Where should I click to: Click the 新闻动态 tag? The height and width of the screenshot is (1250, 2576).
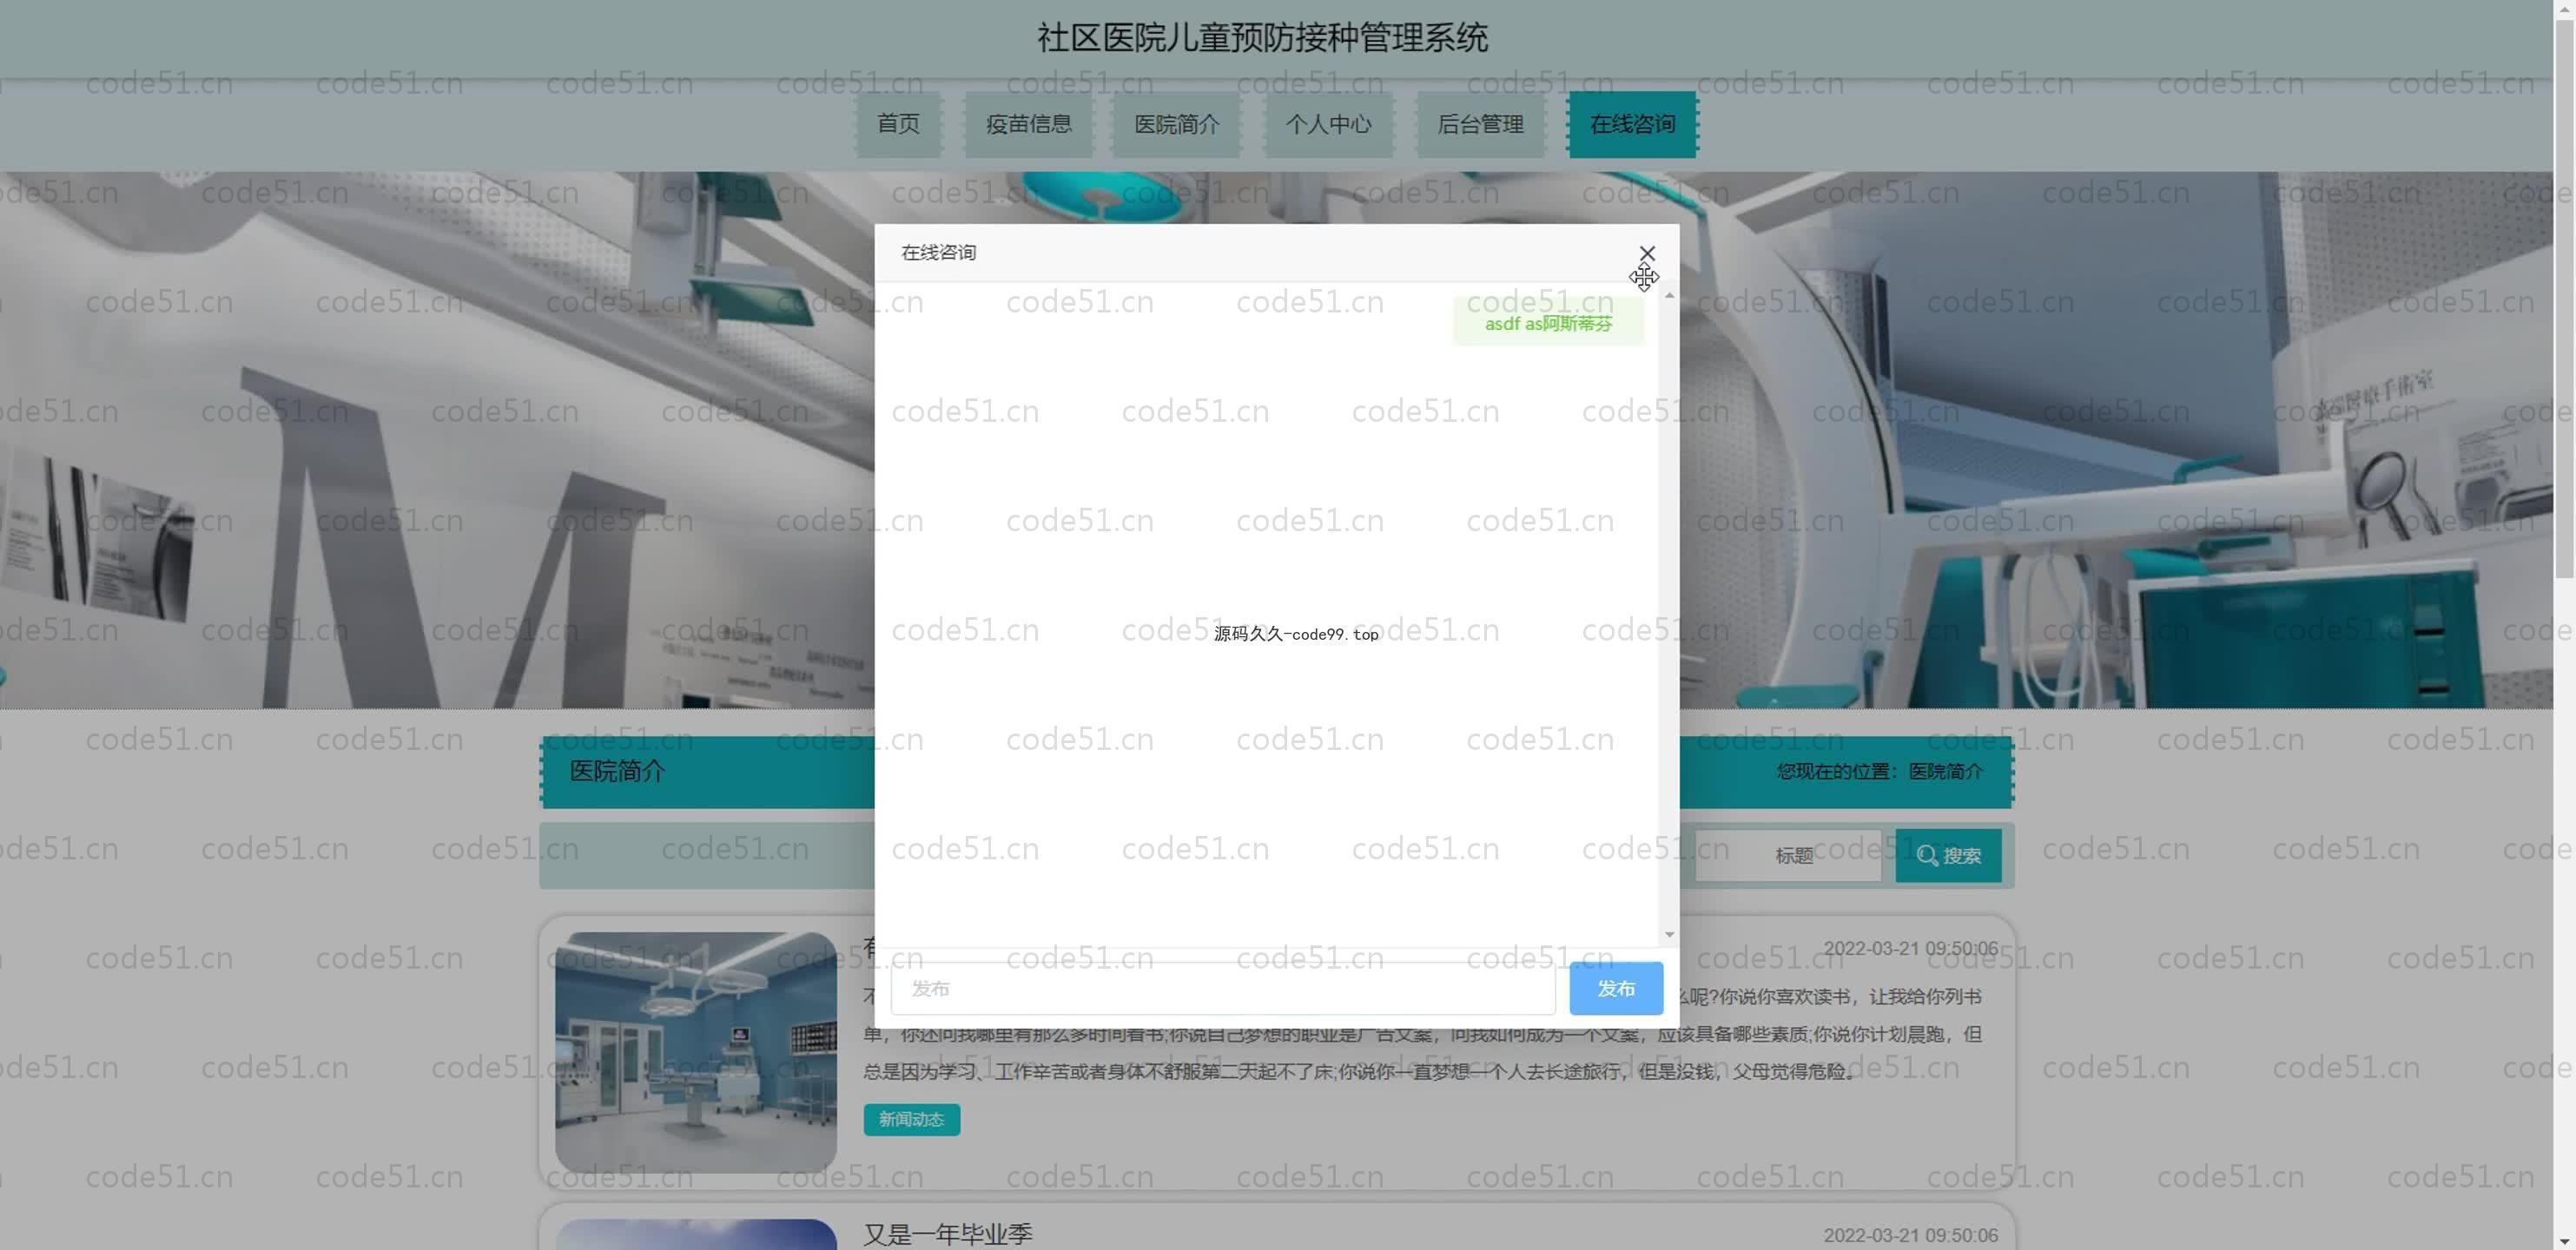[x=911, y=1119]
